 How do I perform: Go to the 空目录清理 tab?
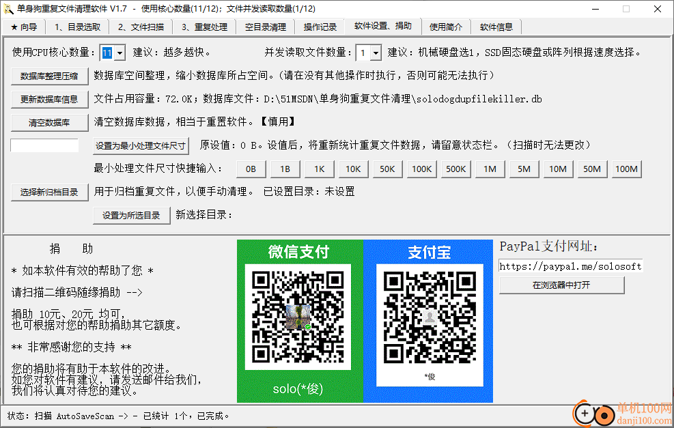(266, 27)
